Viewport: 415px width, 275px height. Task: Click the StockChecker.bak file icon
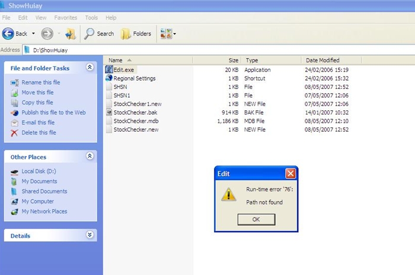point(109,112)
